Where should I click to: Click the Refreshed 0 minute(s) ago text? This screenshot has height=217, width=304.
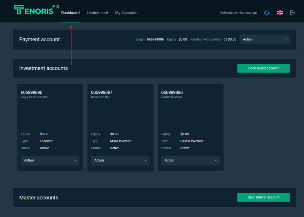238,13
